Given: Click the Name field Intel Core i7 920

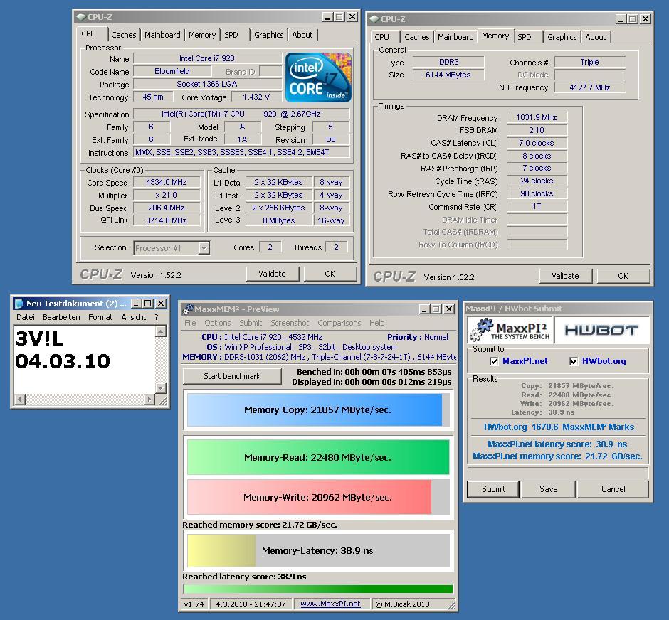Looking at the screenshot, I should pos(207,58).
